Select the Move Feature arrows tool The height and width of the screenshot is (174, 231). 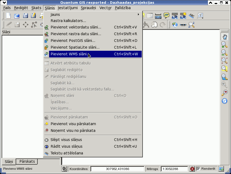point(26,24)
